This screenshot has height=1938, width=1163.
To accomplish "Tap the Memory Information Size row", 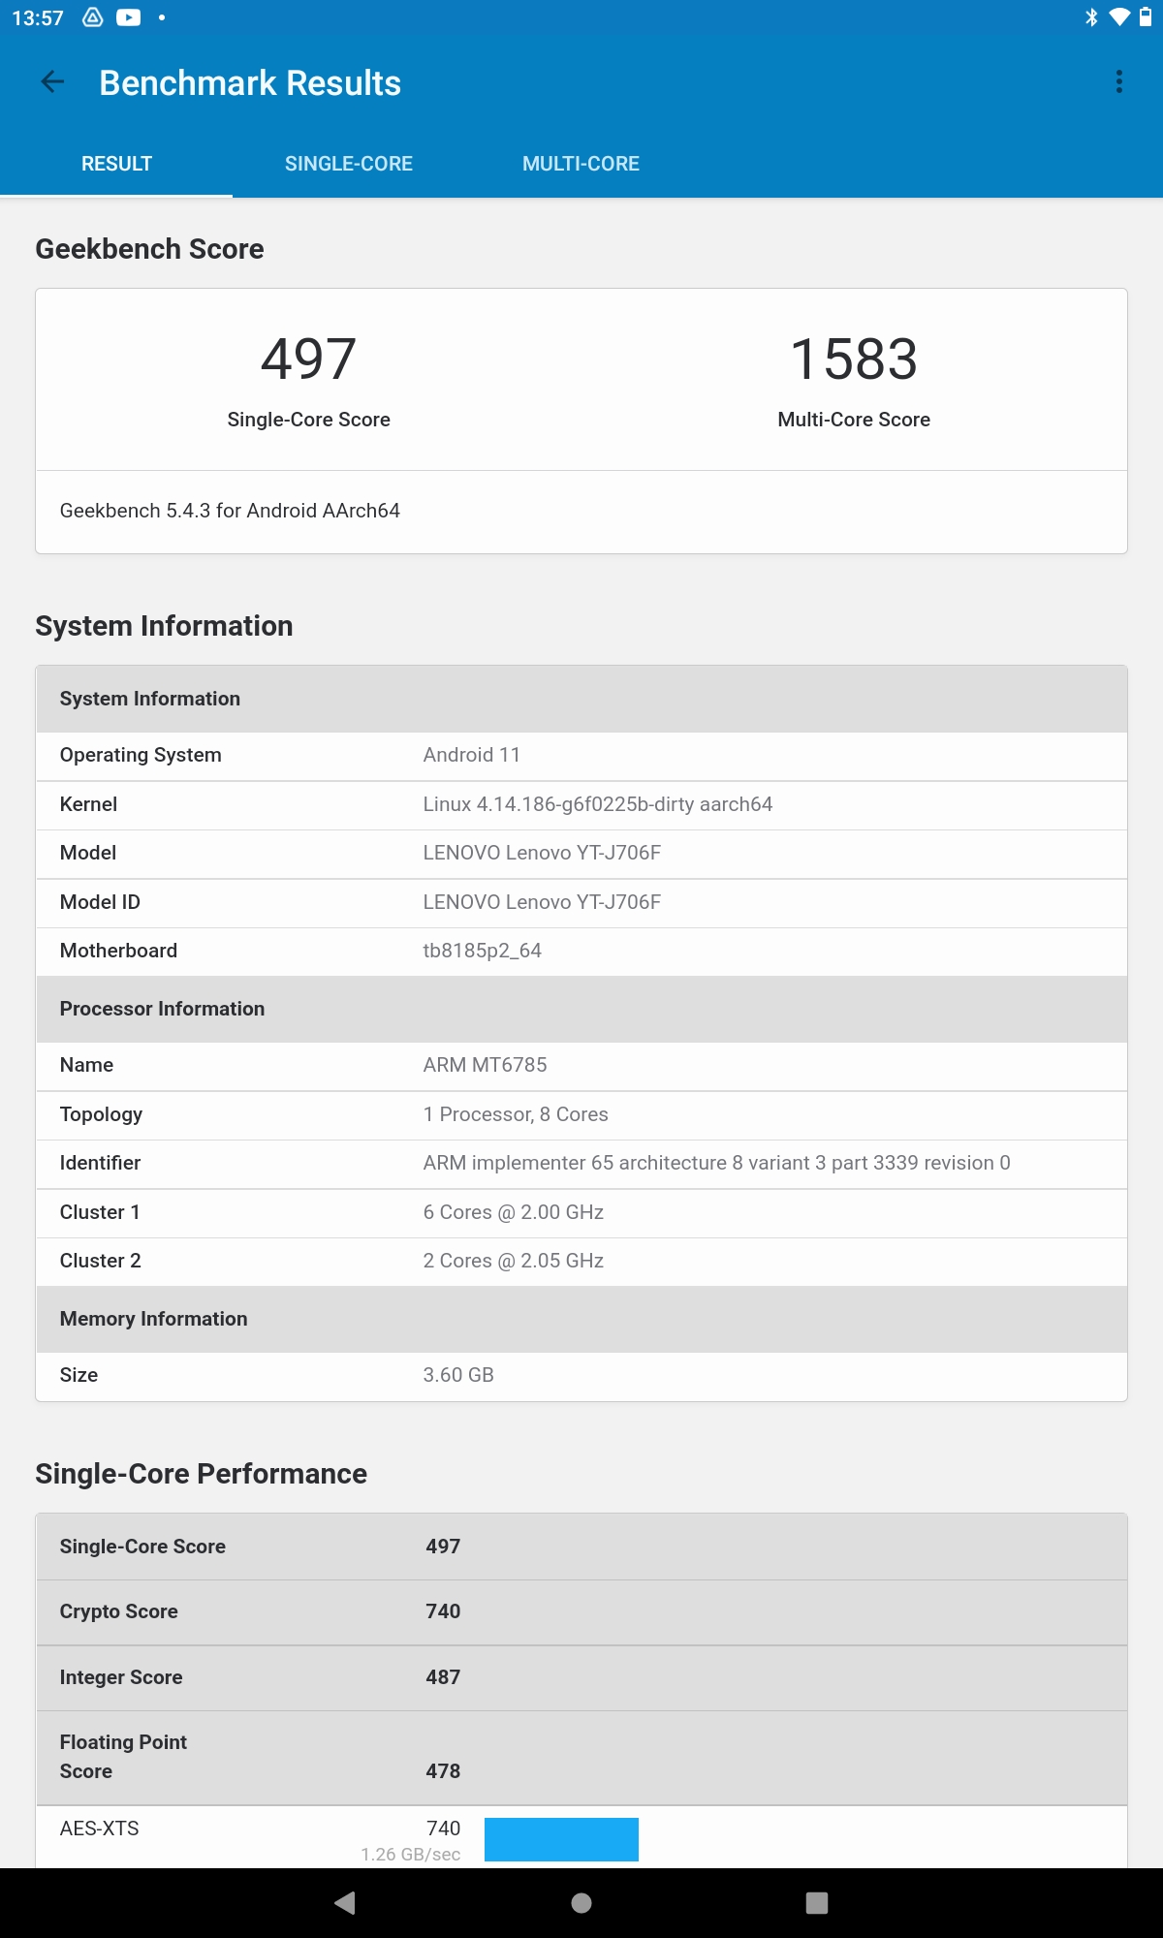I will pyautogui.click(x=581, y=1375).
